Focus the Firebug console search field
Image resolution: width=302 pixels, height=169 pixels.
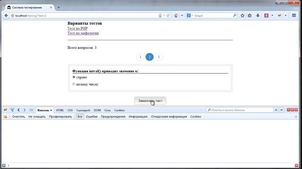click(240, 110)
